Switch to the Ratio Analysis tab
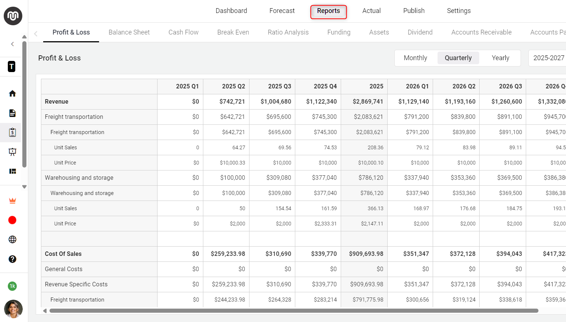The height and width of the screenshot is (322, 566). 288,32
